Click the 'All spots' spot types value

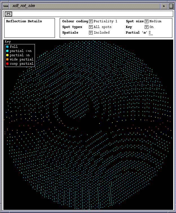103,27
